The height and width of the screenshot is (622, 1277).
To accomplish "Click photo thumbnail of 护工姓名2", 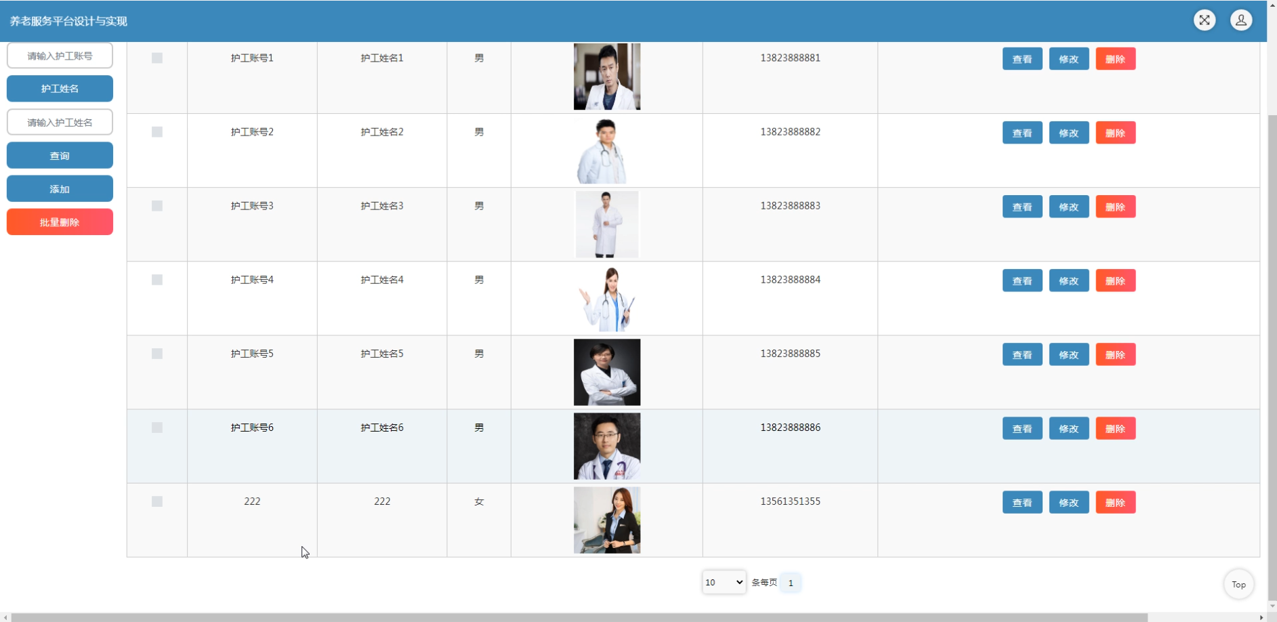I will click(x=607, y=150).
